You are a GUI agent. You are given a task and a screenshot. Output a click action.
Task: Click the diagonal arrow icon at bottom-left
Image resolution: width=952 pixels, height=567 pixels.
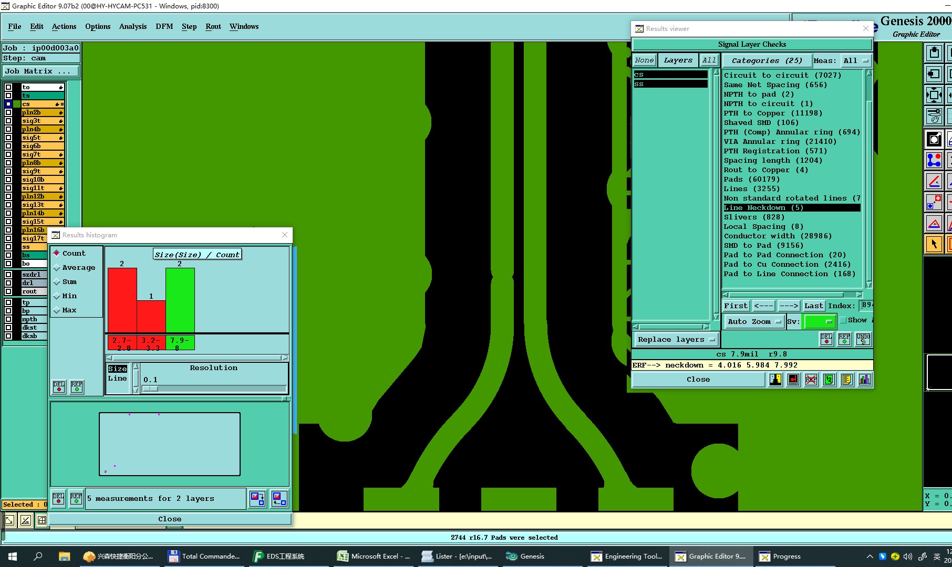pos(9,520)
